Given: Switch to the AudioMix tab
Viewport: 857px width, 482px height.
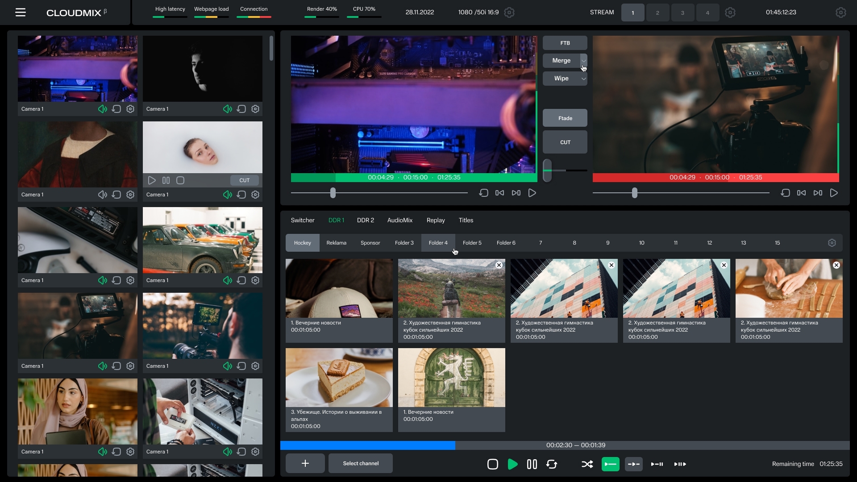Looking at the screenshot, I should pyautogui.click(x=399, y=220).
